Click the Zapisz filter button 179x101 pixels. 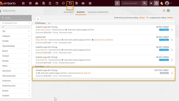(x=19, y=27)
